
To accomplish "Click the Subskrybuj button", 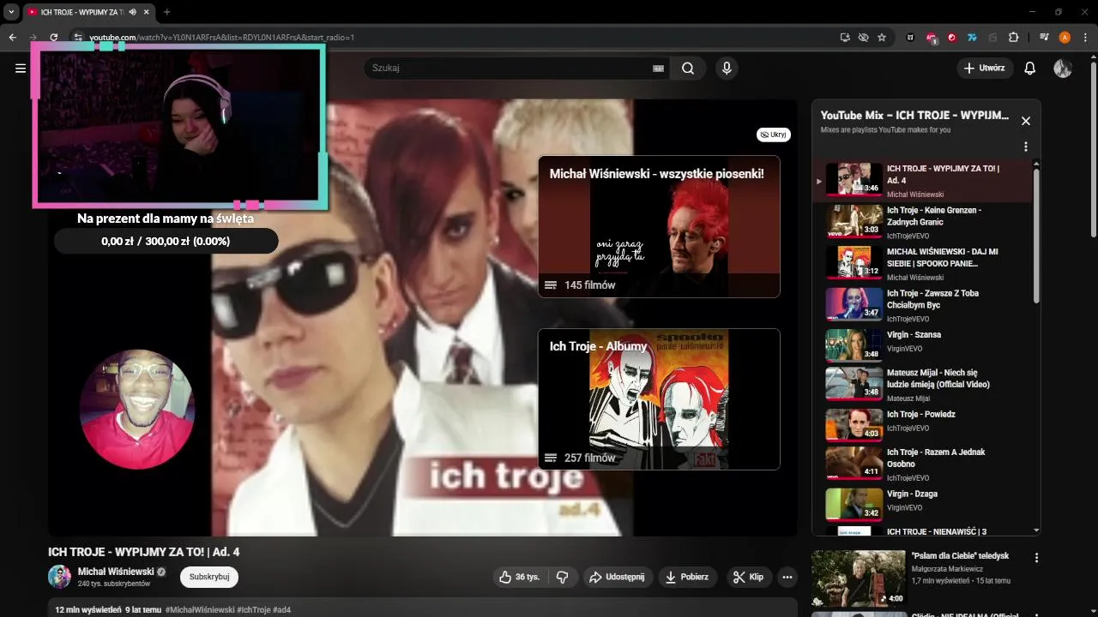I will coord(209,577).
